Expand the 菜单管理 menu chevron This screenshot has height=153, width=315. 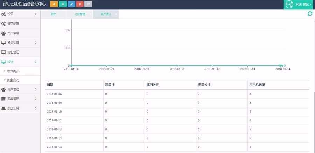(36, 99)
